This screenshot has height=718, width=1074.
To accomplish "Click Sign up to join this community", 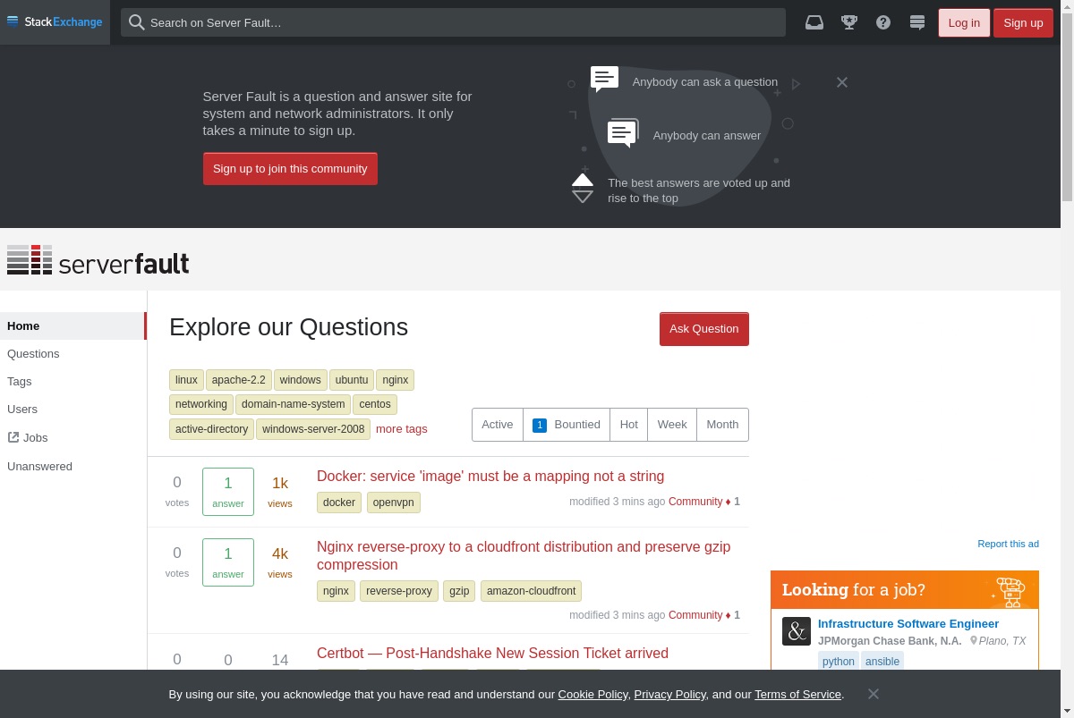I will click(x=290, y=168).
